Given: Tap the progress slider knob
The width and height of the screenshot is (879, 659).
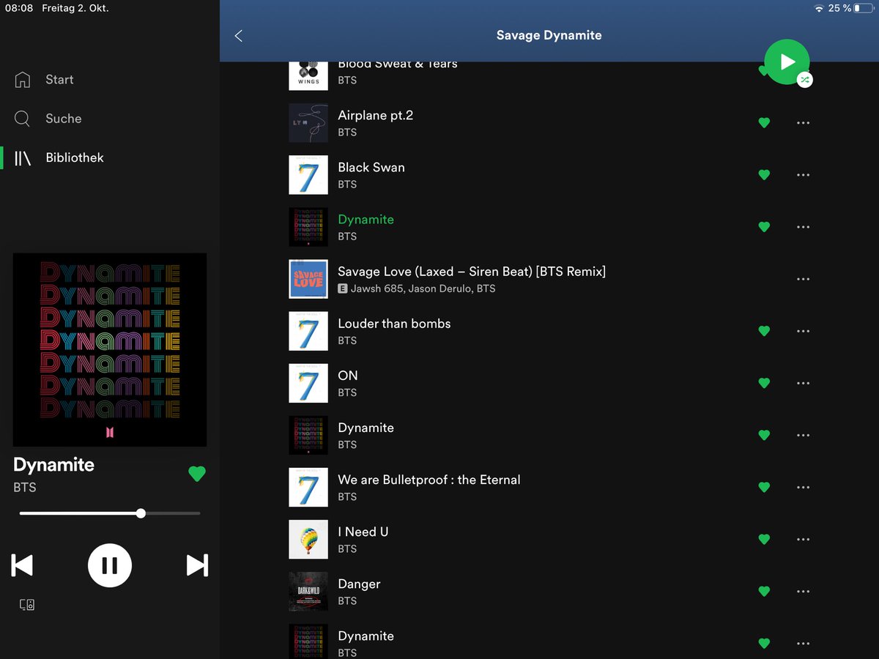Looking at the screenshot, I should (x=141, y=513).
